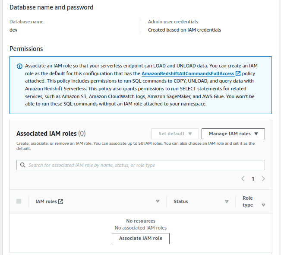Click the IAM roles column header text
Image resolution: width=281 pixels, height=255 pixels.
point(46,201)
